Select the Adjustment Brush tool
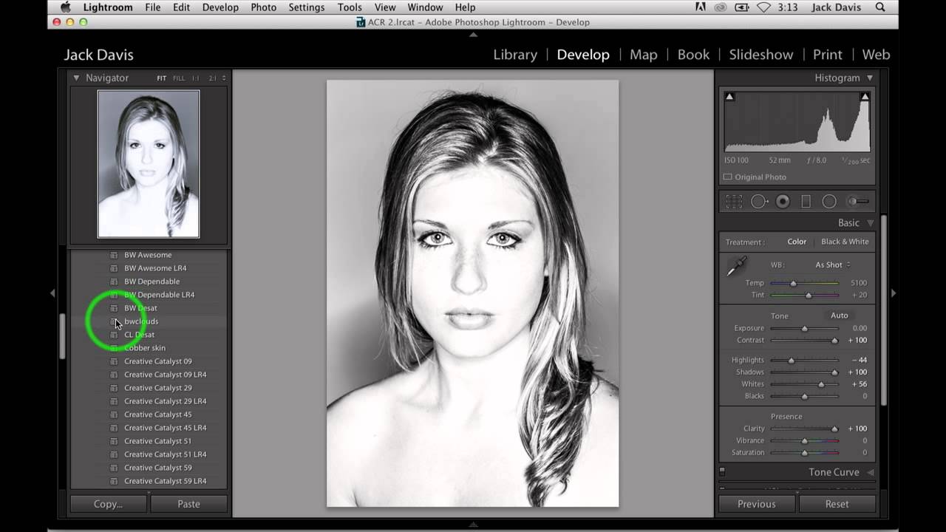The image size is (946, 532). click(857, 202)
